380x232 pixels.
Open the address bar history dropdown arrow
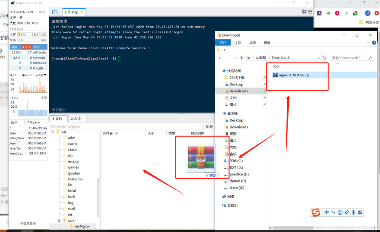point(319,58)
